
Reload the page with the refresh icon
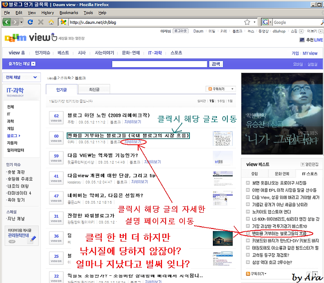[x=31, y=22]
